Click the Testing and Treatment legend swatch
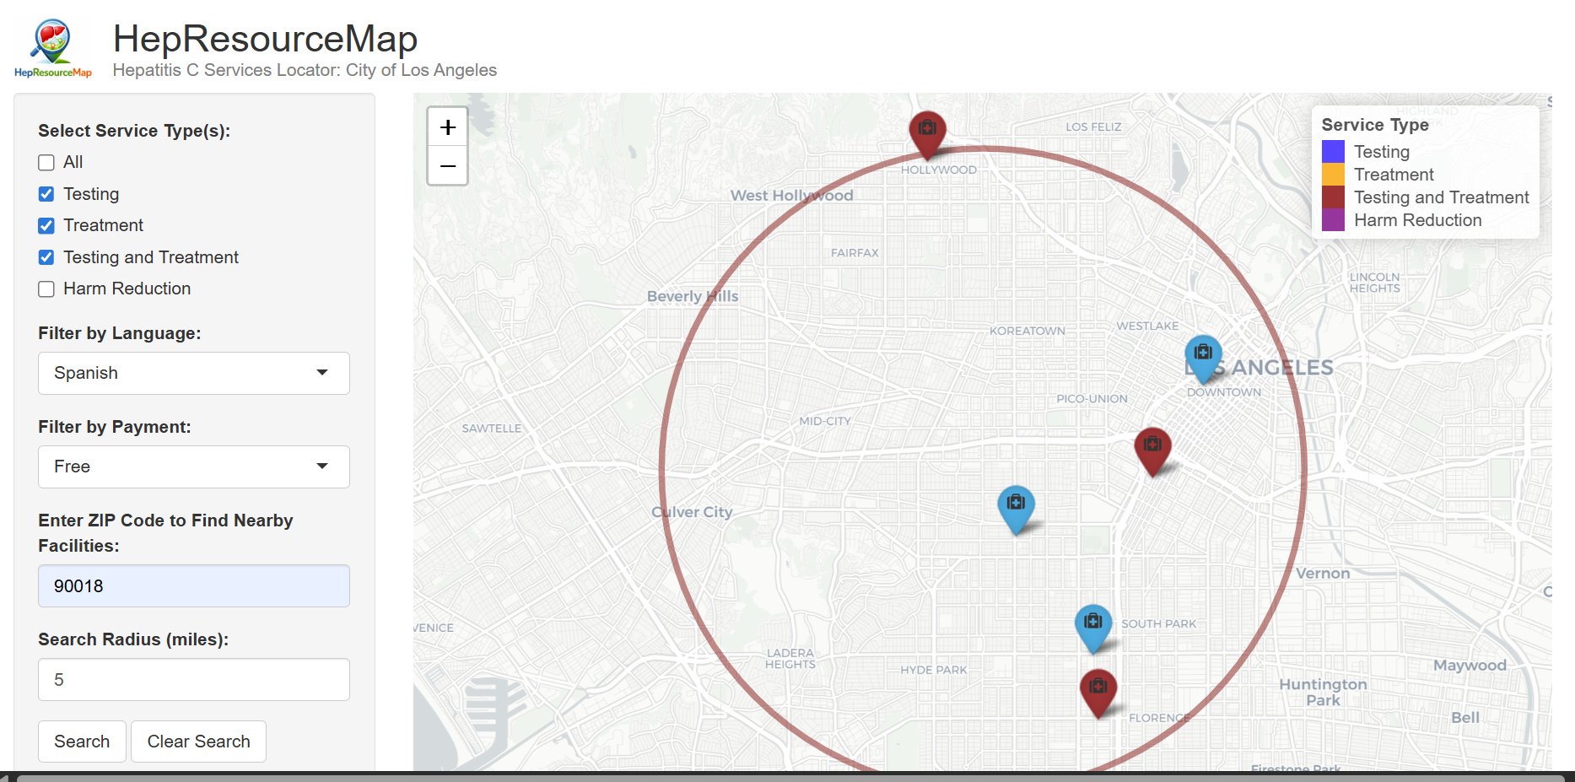The image size is (1575, 782). (x=1333, y=197)
